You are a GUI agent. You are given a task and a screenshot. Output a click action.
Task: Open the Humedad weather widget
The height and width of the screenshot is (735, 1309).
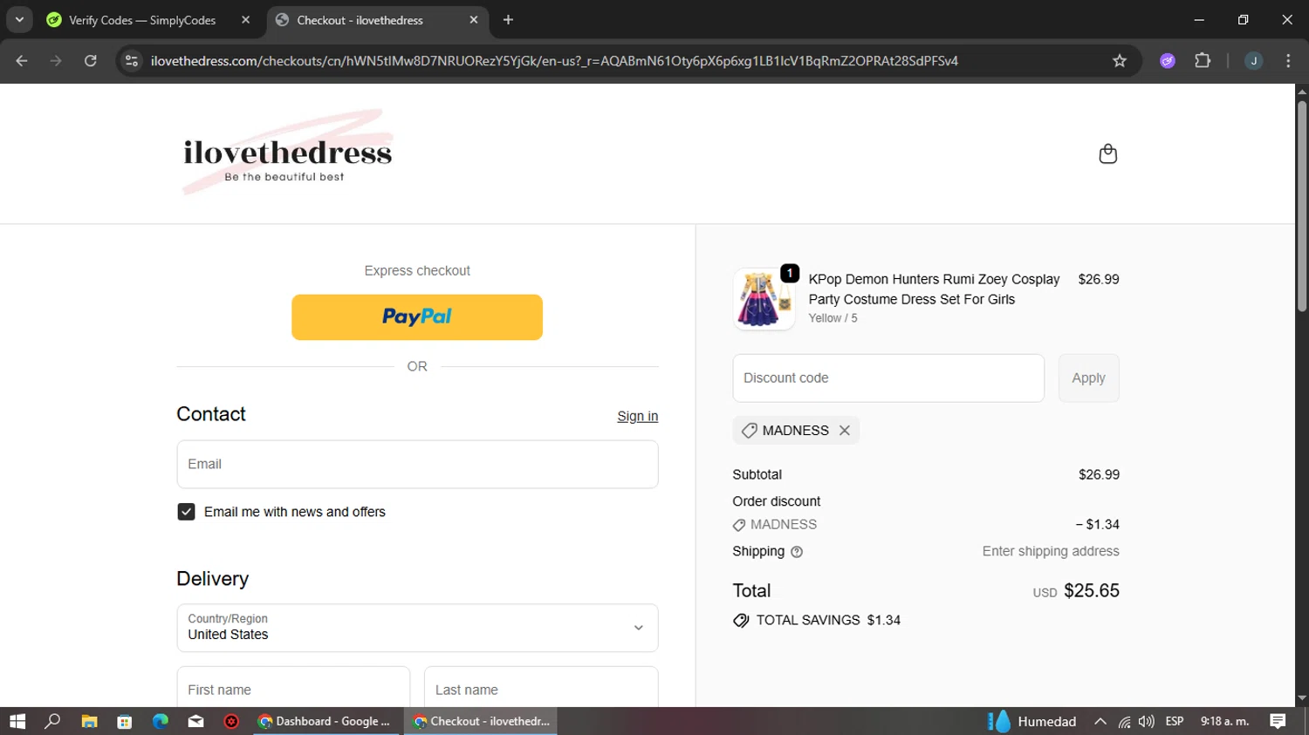(x=1031, y=721)
